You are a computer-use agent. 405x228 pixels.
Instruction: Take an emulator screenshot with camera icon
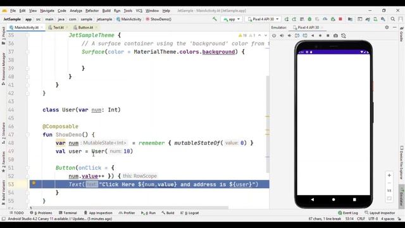335,35
